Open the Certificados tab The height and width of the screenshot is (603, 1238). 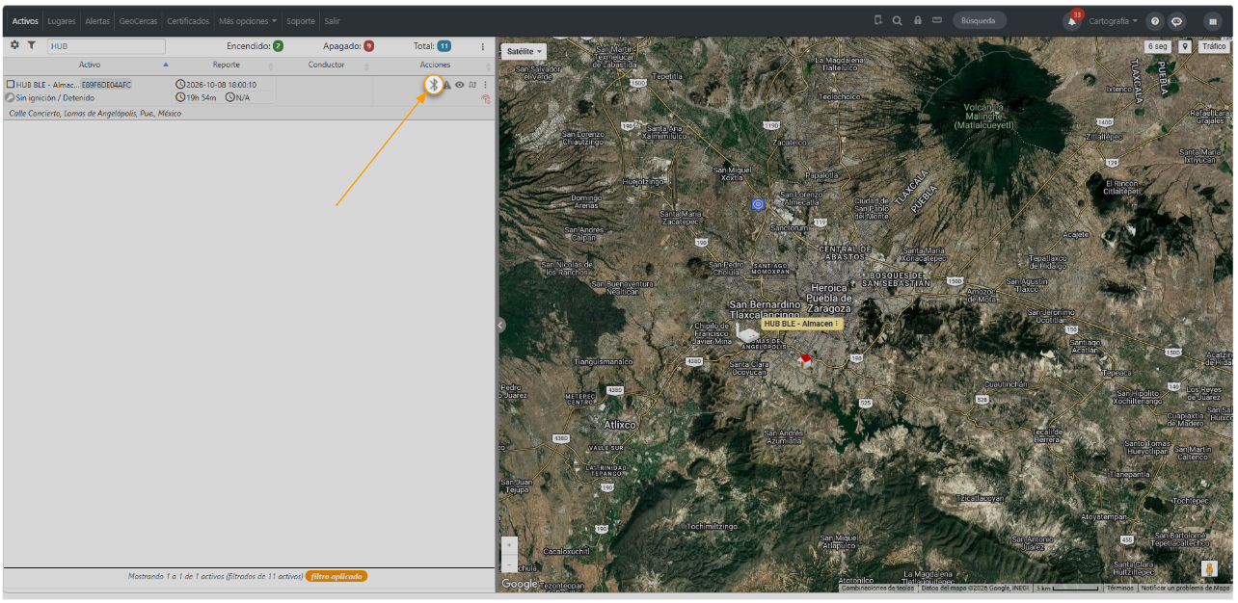(x=188, y=21)
